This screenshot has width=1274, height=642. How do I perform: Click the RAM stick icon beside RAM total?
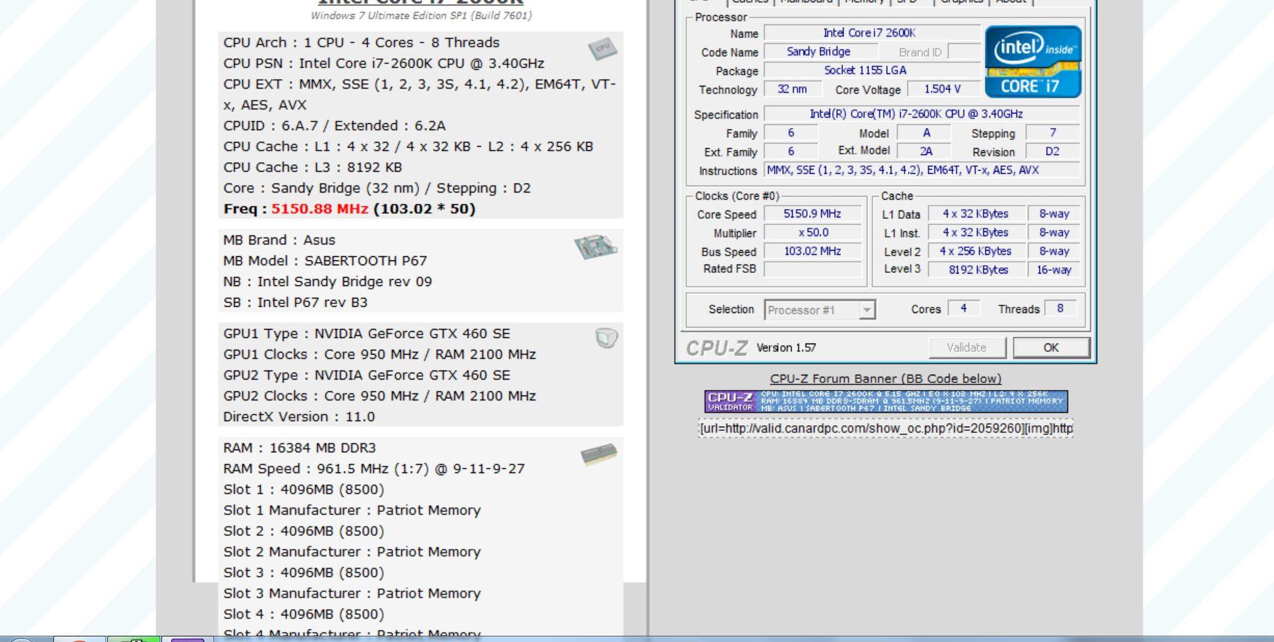(x=599, y=454)
